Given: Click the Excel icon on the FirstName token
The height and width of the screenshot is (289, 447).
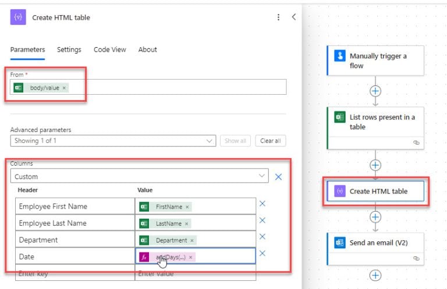Looking at the screenshot, I should [144, 206].
